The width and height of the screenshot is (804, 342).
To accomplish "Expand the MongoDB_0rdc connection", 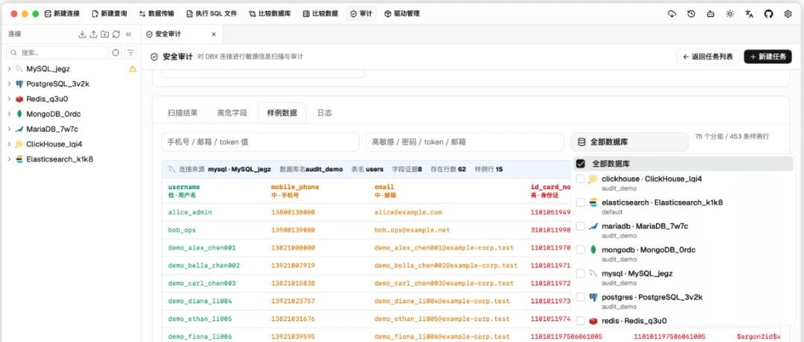I will click(9, 114).
